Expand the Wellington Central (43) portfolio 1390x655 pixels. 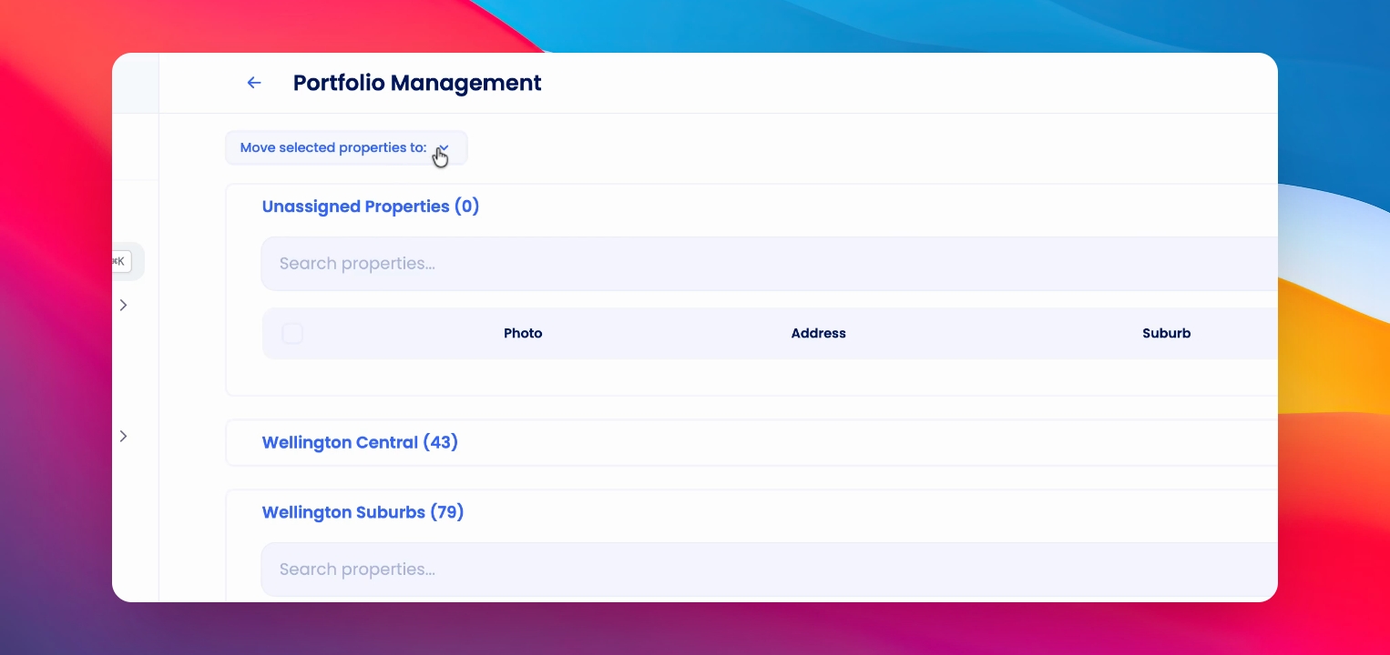360,442
